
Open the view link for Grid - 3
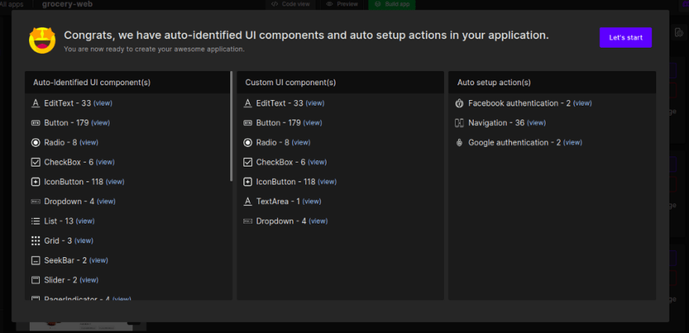tap(84, 241)
